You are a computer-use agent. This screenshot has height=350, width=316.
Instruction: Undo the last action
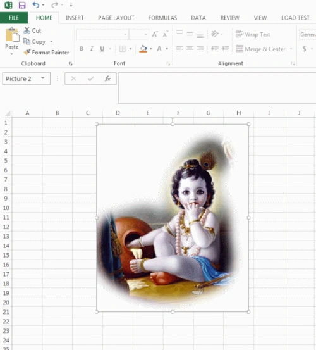(35, 4)
